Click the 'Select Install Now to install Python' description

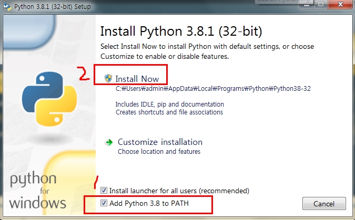(207, 51)
